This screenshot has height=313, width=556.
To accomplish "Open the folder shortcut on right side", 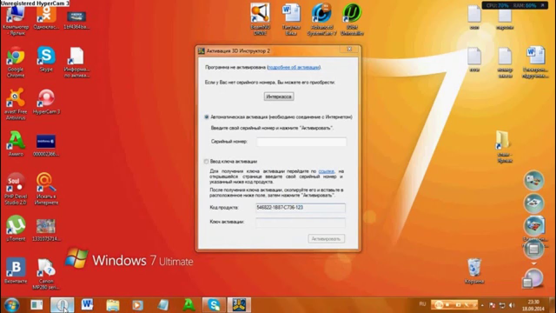I will [x=504, y=147].
